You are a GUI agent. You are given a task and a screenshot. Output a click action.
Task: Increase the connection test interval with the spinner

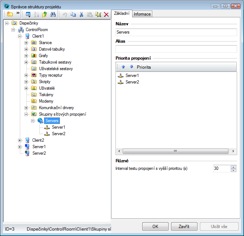coord(234,167)
